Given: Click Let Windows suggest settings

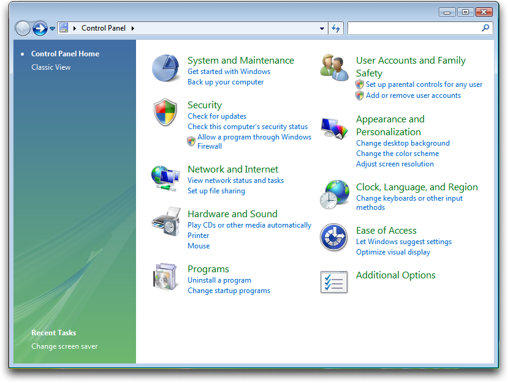Looking at the screenshot, I should [x=404, y=242].
